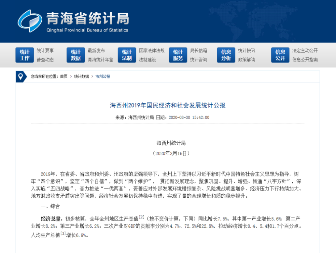This screenshot has width=336, height=253.
Task: Click 'Qinghai Provincial Bureau of Statistics' subtitle
Action: click(87, 30)
